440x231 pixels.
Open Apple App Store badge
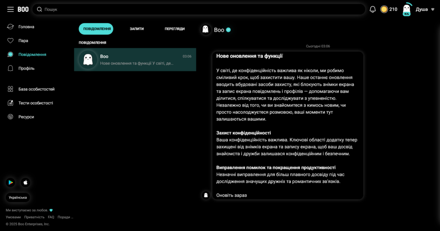[25, 183]
